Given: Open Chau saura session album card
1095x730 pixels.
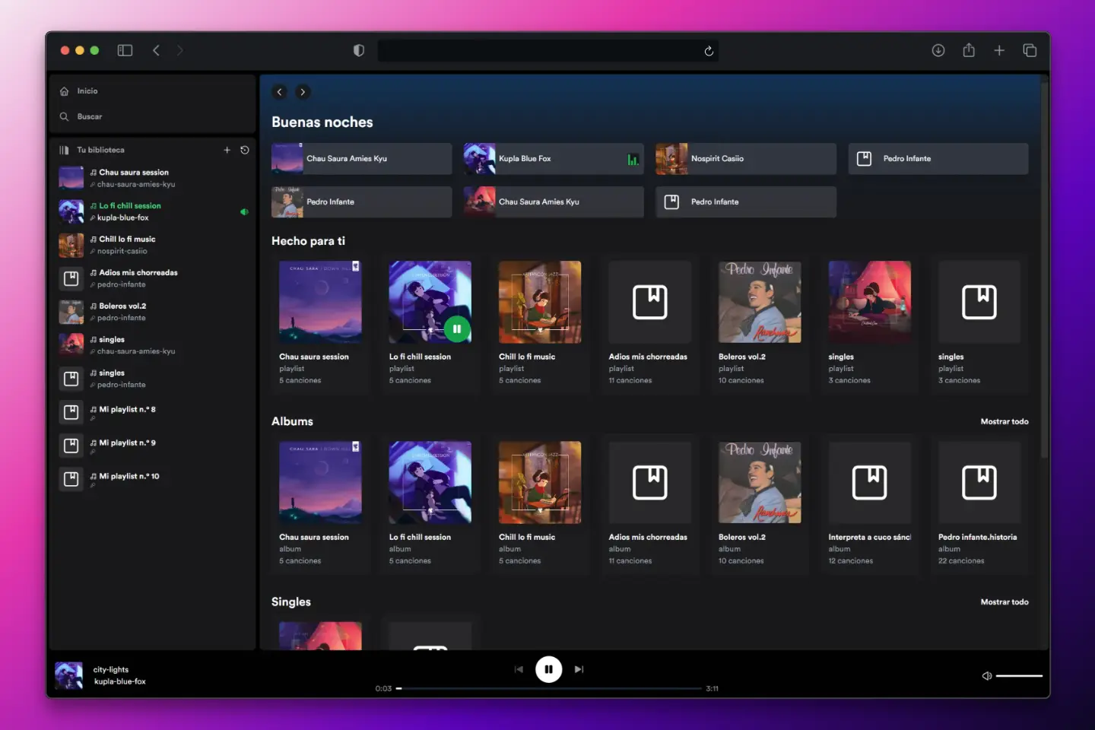Looking at the screenshot, I should [x=320, y=504].
